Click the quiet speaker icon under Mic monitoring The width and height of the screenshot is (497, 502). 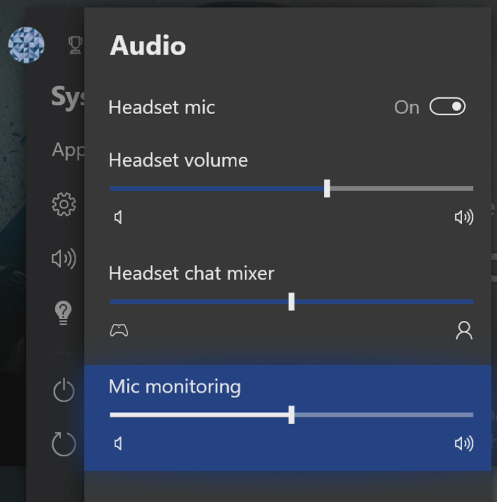[118, 443]
